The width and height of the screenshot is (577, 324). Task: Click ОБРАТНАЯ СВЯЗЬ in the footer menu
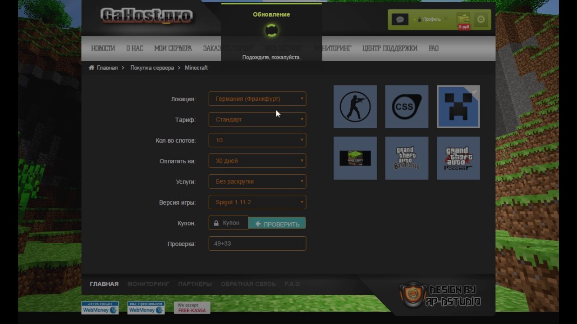pyautogui.click(x=248, y=284)
